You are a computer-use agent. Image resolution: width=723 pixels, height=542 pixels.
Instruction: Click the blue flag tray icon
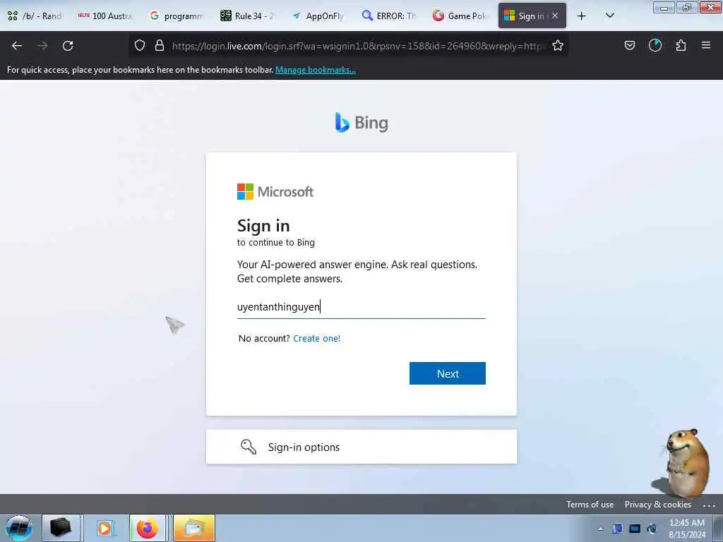click(617, 529)
